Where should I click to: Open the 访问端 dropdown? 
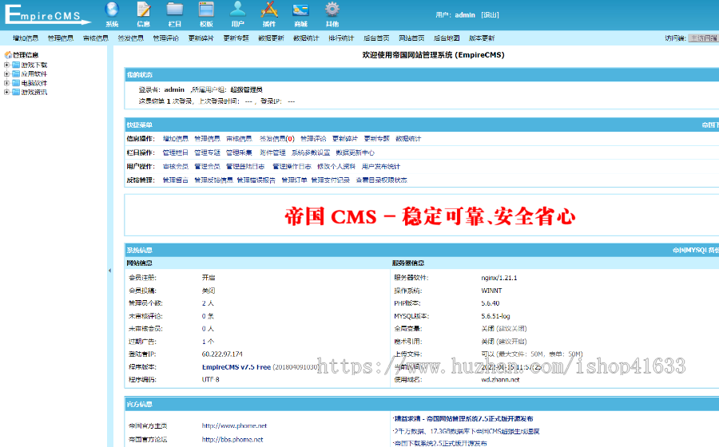pos(703,38)
